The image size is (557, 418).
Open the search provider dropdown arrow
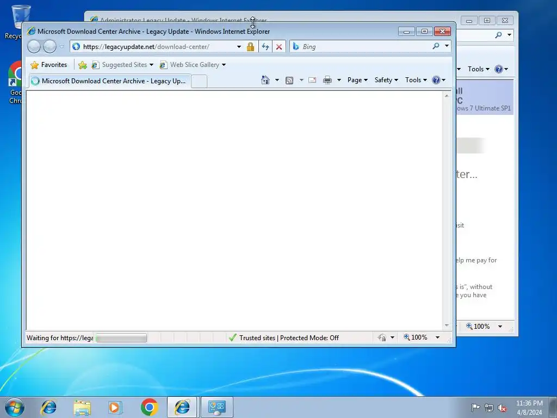447,46
